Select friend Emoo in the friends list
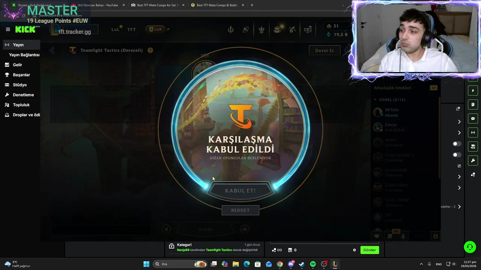Image resolution: width=481 pixels, height=270 pixels. point(404,127)
